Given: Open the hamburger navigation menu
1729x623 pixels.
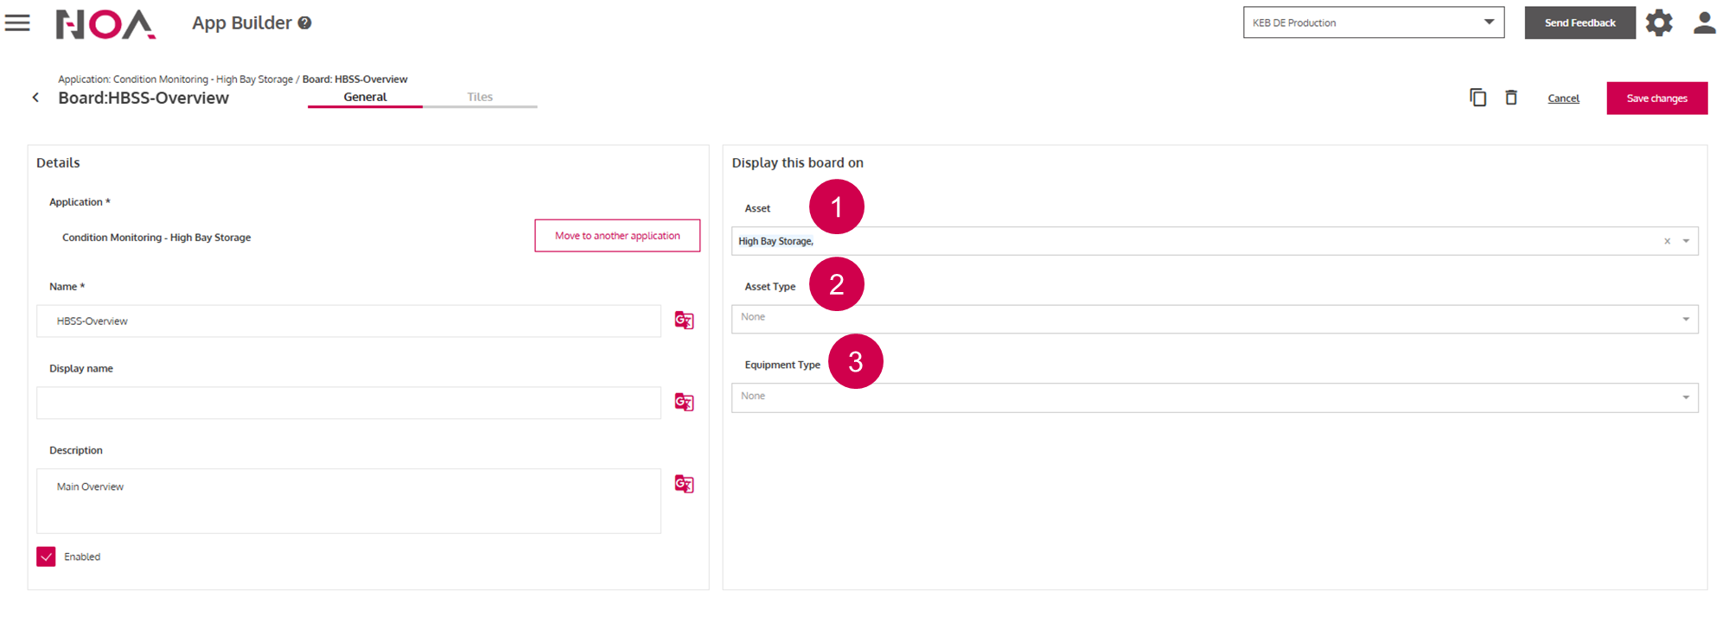Looking at the screenshot, I should (x=17, y=23).
